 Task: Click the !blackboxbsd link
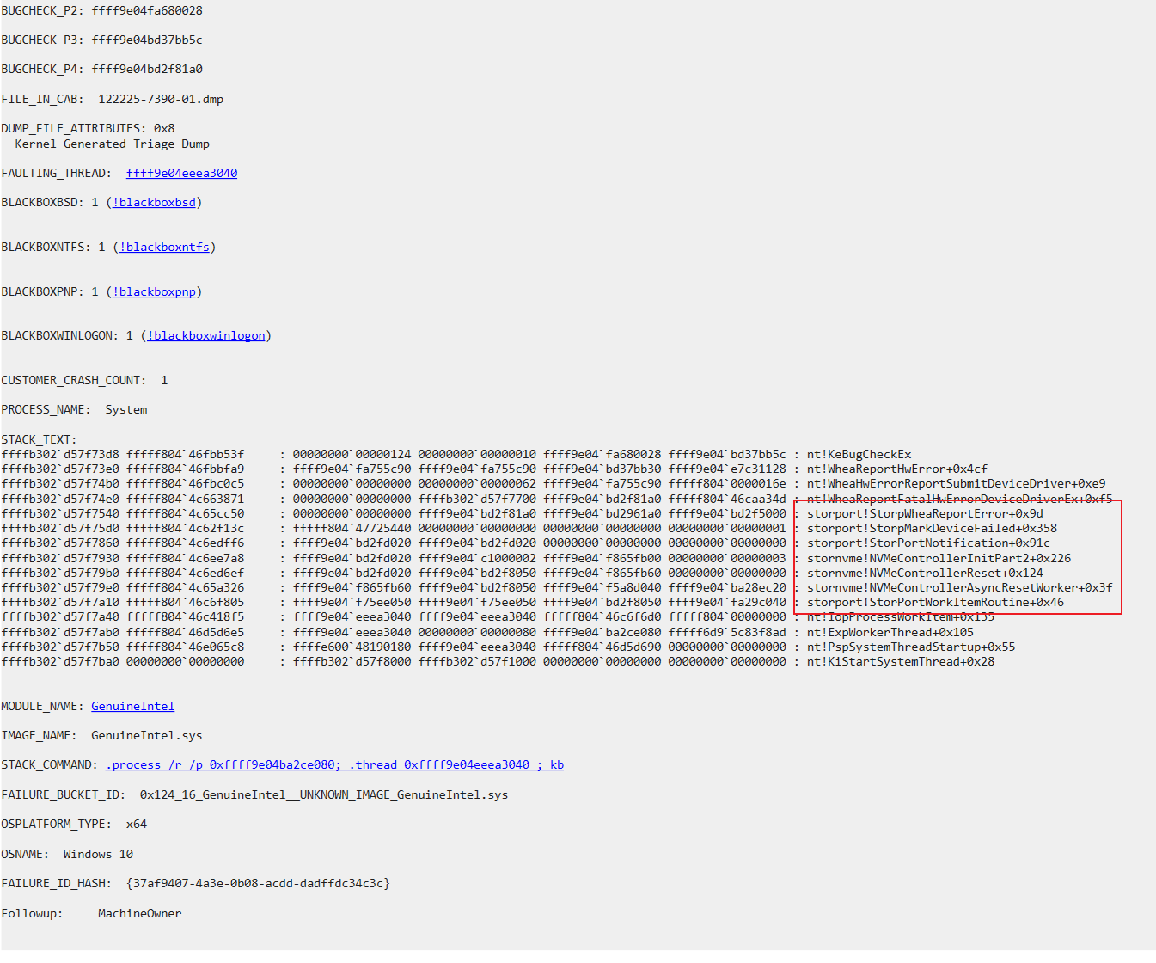click(x=154, y=202)
